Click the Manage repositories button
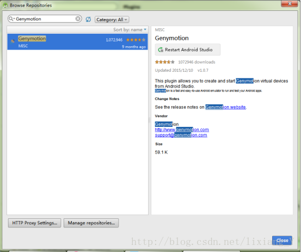This screenshot has height=252, width=301. point(91,223)
